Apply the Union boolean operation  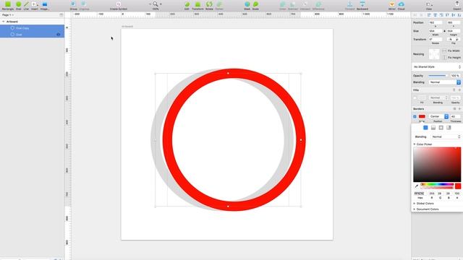click(x=283, y=4)
